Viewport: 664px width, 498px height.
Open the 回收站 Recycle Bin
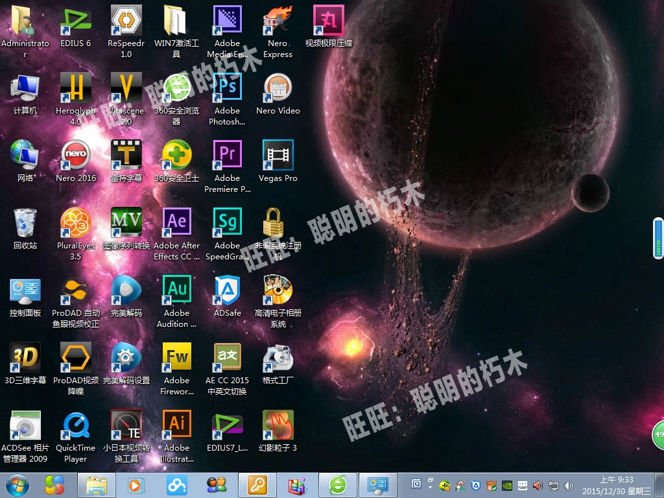25,222
